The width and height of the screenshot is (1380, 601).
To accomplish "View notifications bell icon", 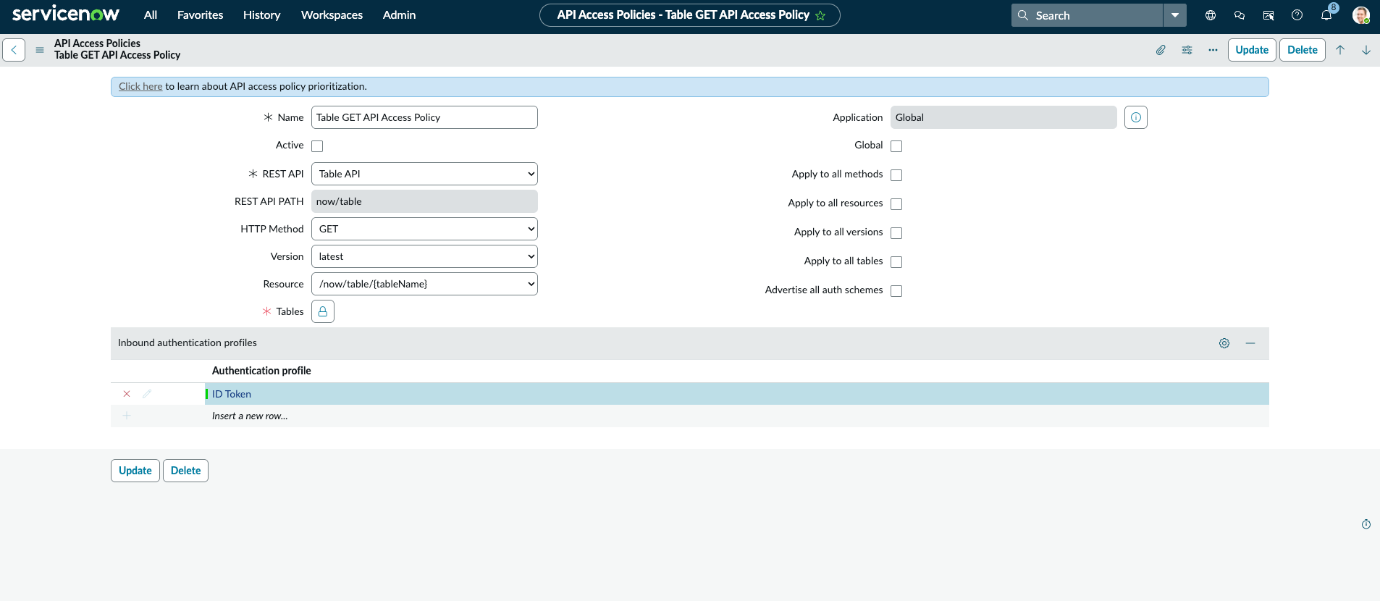I will click(x=1326, y=15).
